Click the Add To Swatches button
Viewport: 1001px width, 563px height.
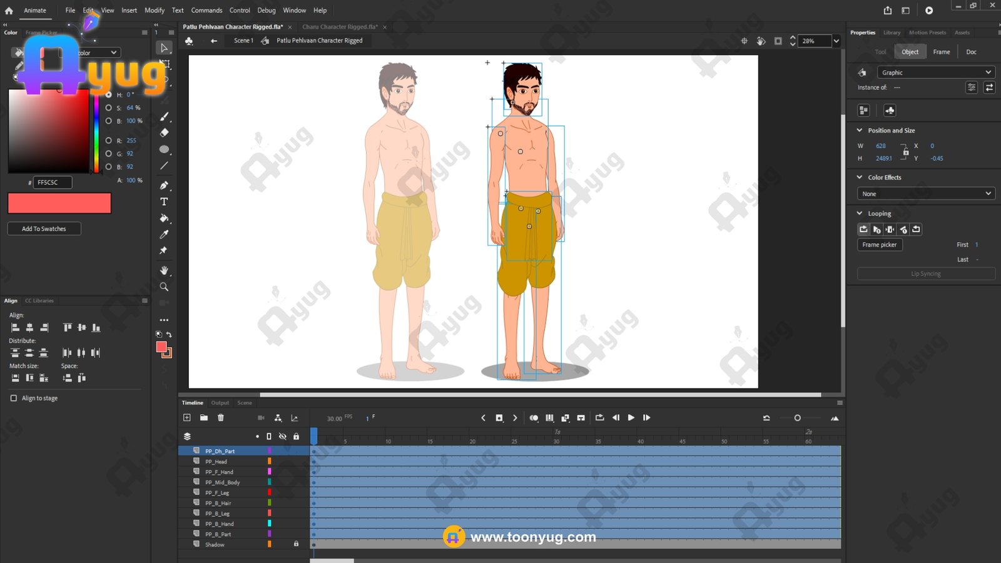[x=44, y=229]
